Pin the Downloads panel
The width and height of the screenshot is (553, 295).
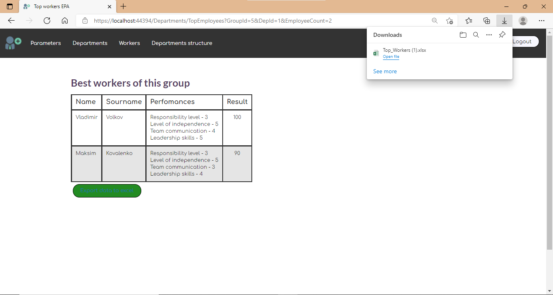pos(502,35)
